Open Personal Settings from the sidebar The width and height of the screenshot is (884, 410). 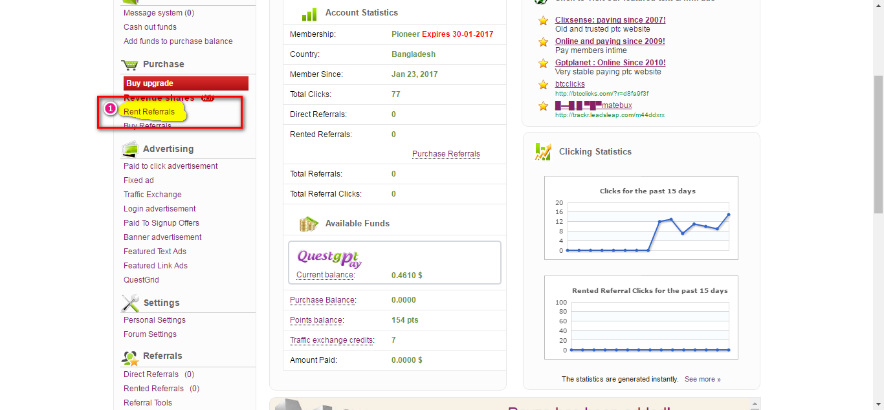click(155, 320)
